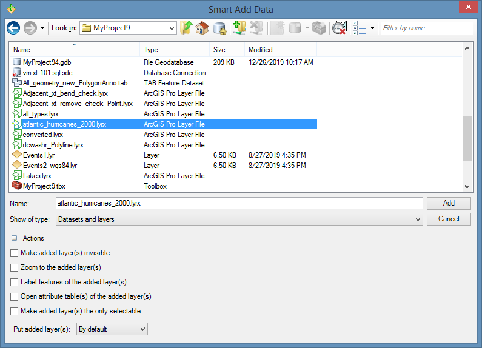Check Zoom to the added layer(s)
Screen dimensions: 482x348
point(14,267)
